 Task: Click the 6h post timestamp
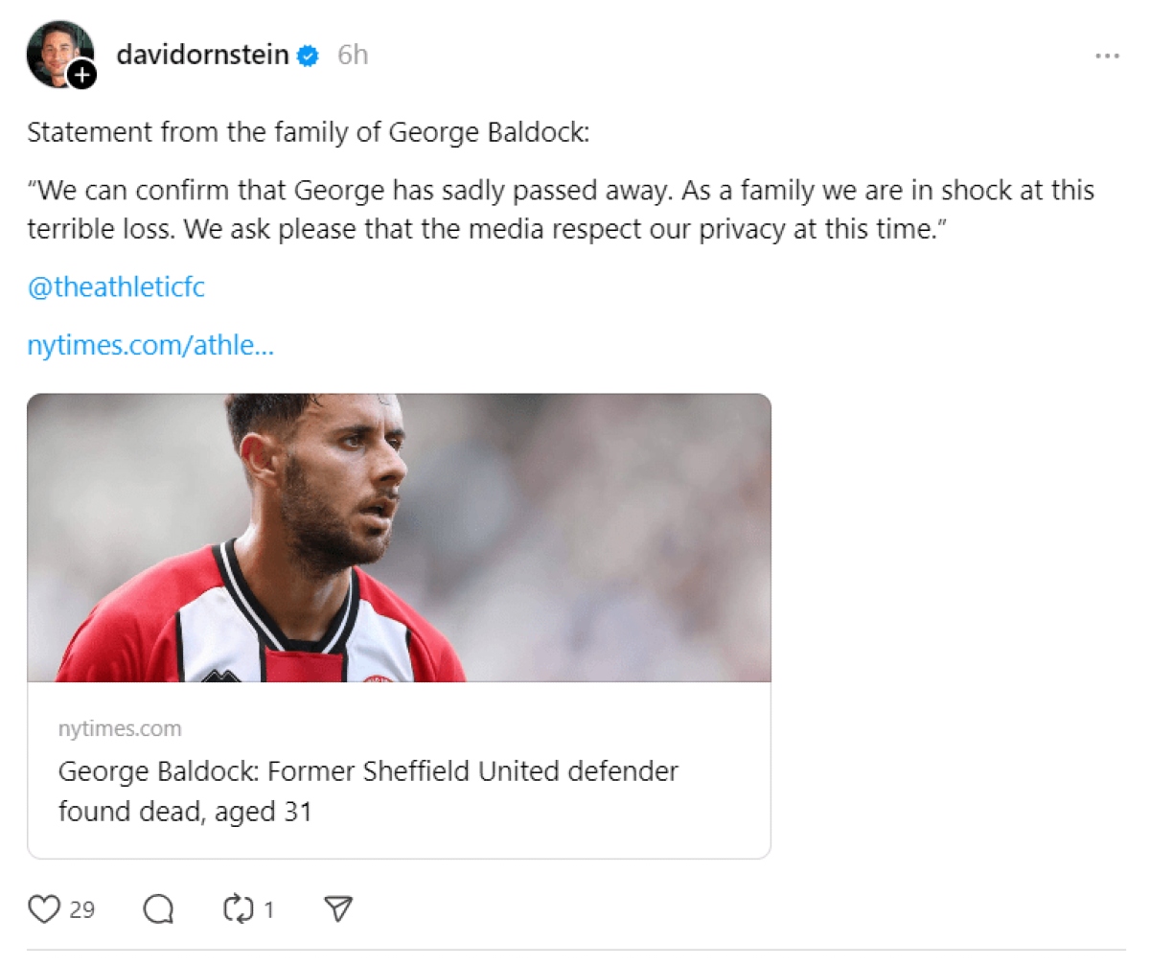click(353, 56)
